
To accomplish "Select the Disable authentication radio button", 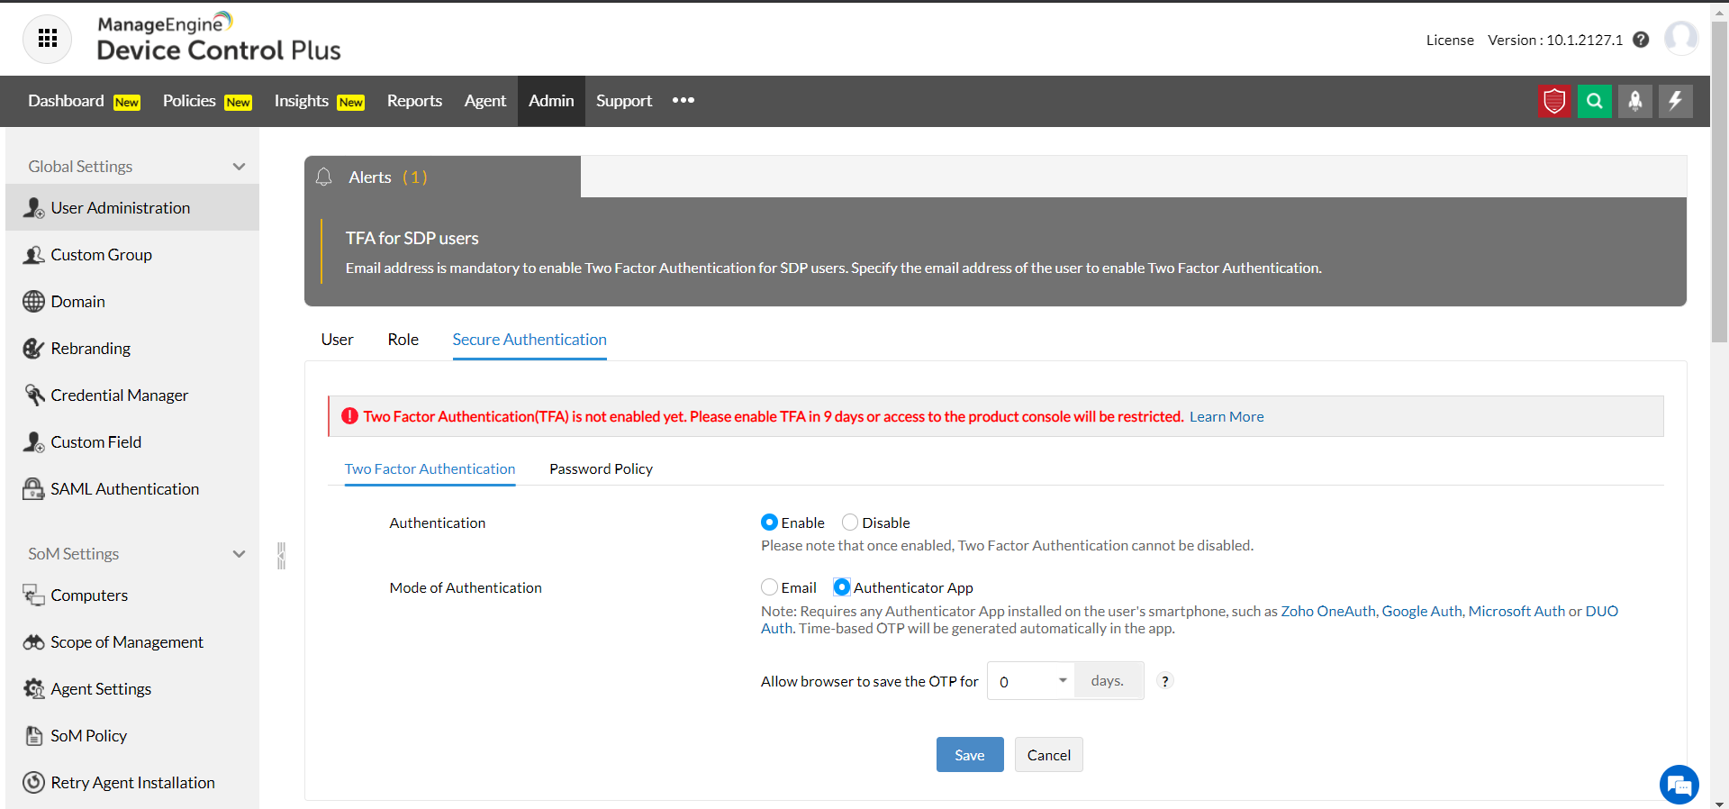I will (x=850, y=523).
